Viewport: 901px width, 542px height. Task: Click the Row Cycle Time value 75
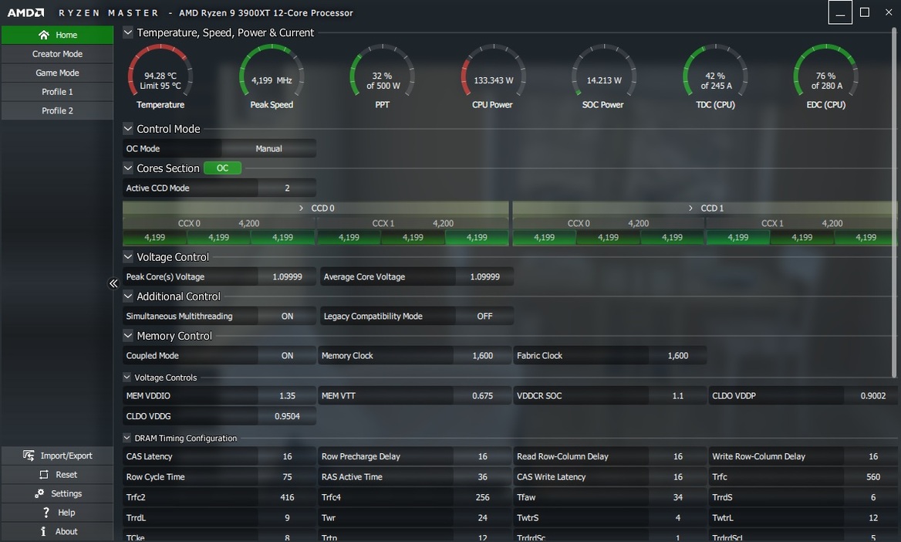click(287, 477)
